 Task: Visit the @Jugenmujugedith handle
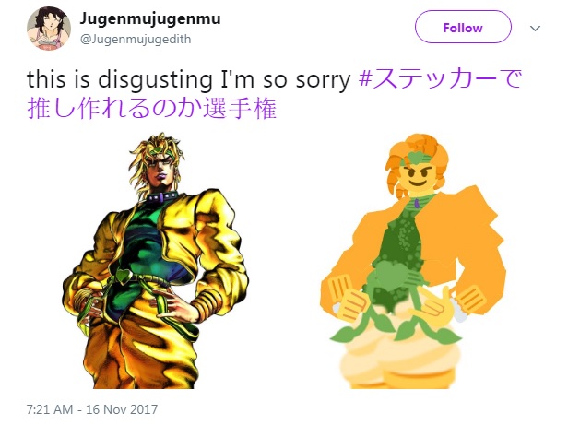coord(136,39)
